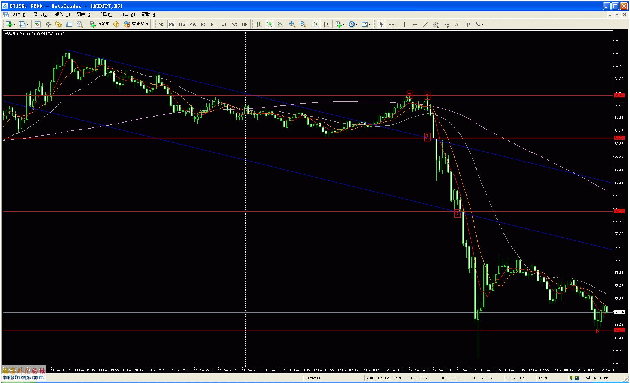Select equidistant channel tool
This screenshot has width=630, height=383.
pyautogui.click(x=436, y=24)
